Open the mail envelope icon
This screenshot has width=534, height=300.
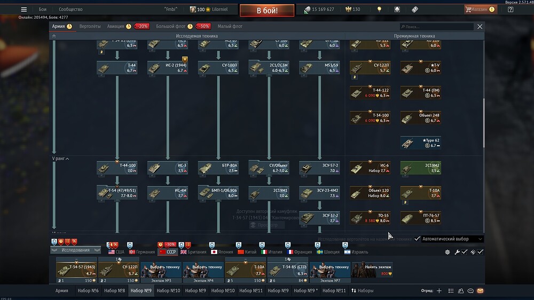480,291
